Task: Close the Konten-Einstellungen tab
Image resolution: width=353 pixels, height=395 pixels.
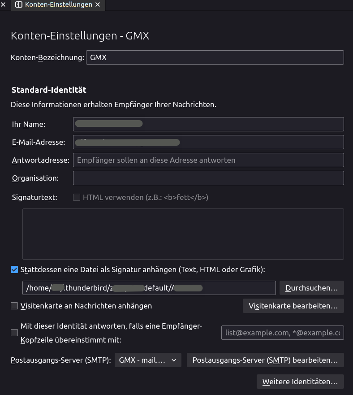Action: pos(98,5)
